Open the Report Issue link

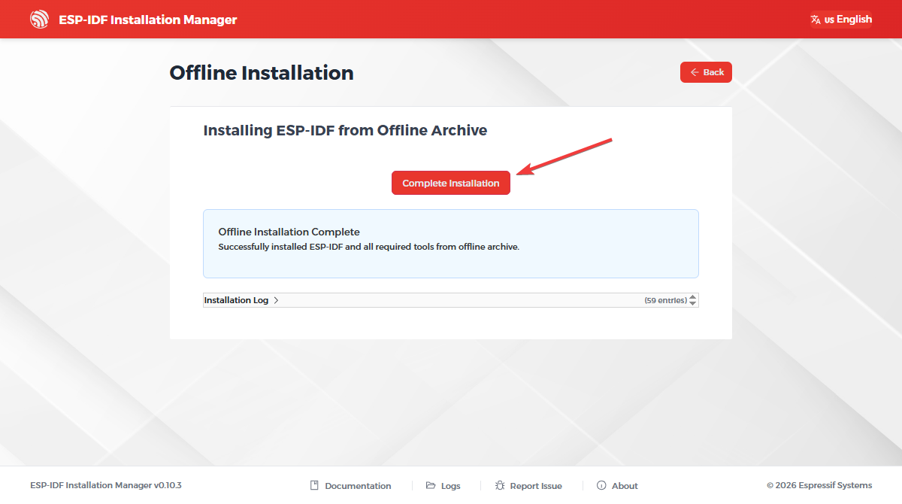[536, 486]
